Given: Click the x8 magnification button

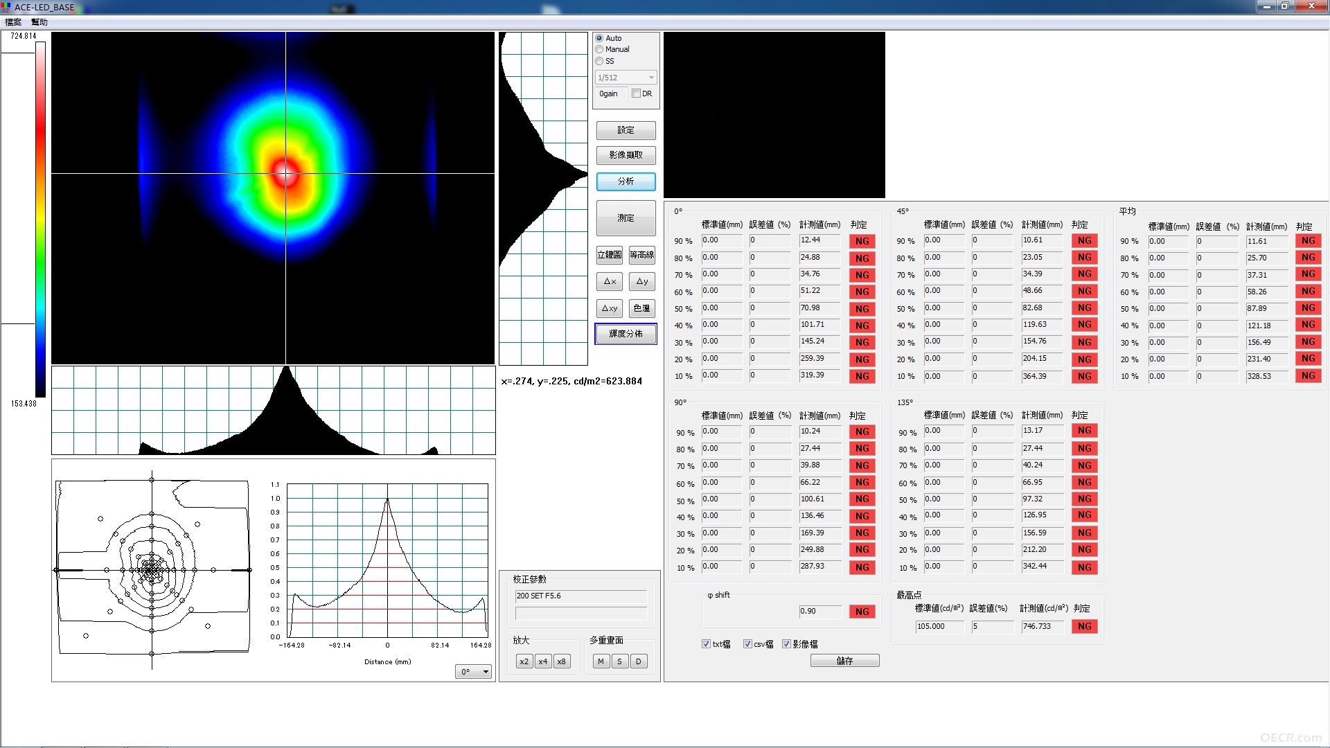Looking at the screenshot, I should click(x=562, y=661).
